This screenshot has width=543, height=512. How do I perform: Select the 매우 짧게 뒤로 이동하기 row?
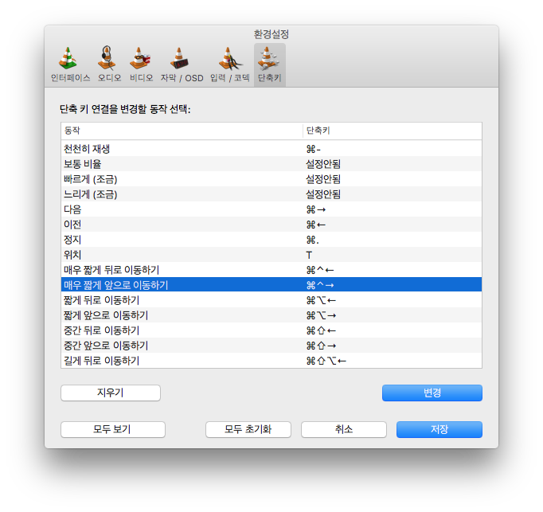tap(271, 270)
